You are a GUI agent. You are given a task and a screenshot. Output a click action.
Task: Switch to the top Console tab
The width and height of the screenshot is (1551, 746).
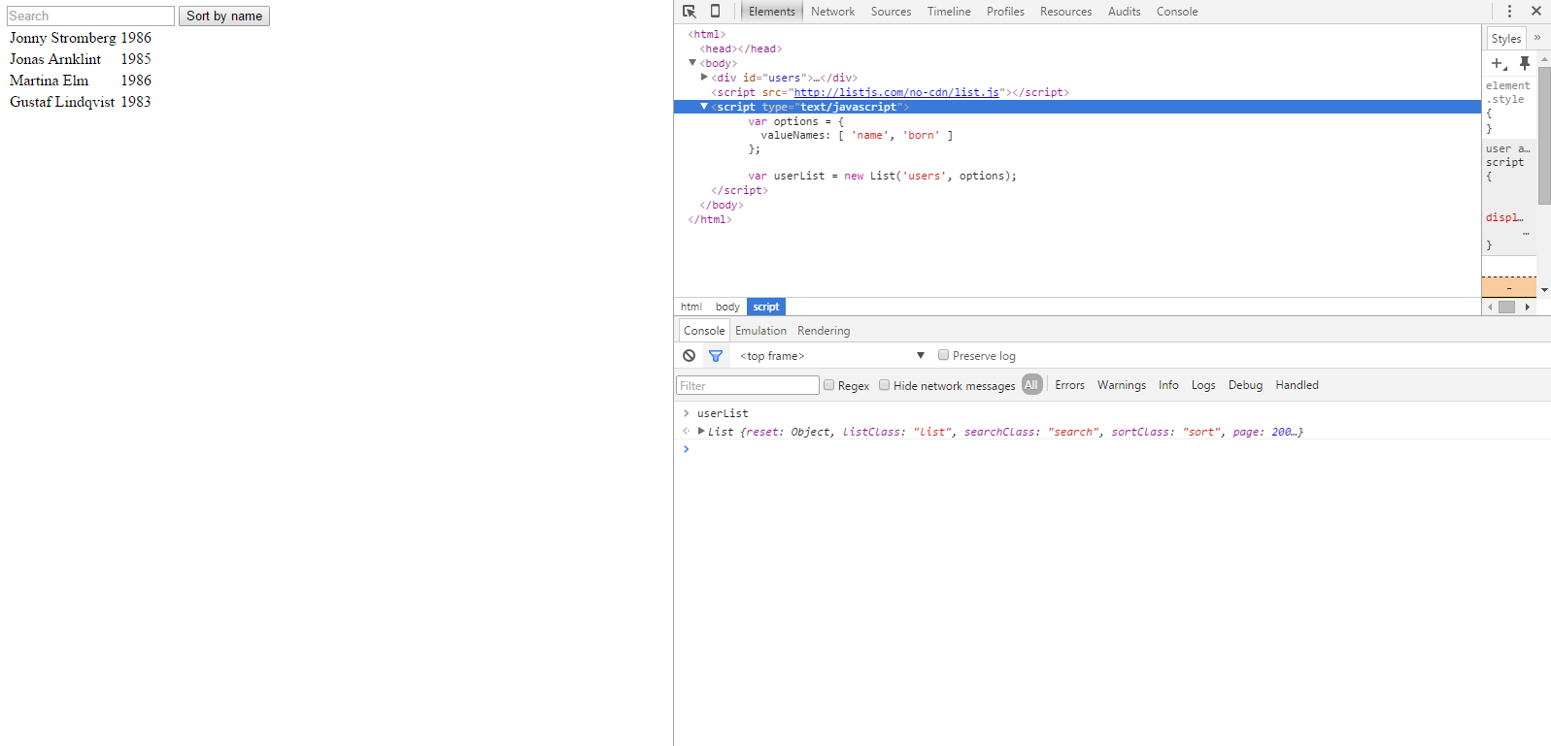pos(1177,12)
